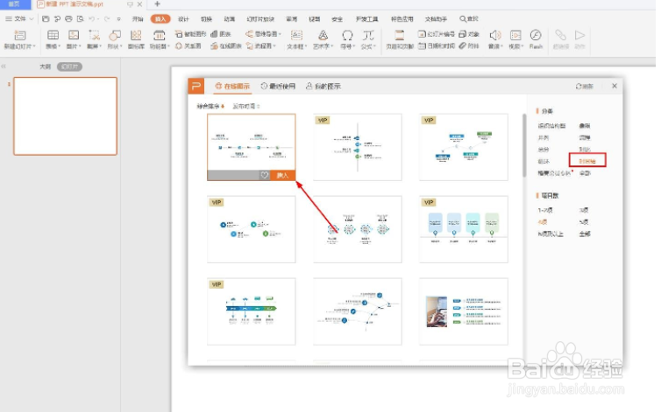Open a new document tab with plus
This screenshot has width=661, height=412.
click(157, 4)
